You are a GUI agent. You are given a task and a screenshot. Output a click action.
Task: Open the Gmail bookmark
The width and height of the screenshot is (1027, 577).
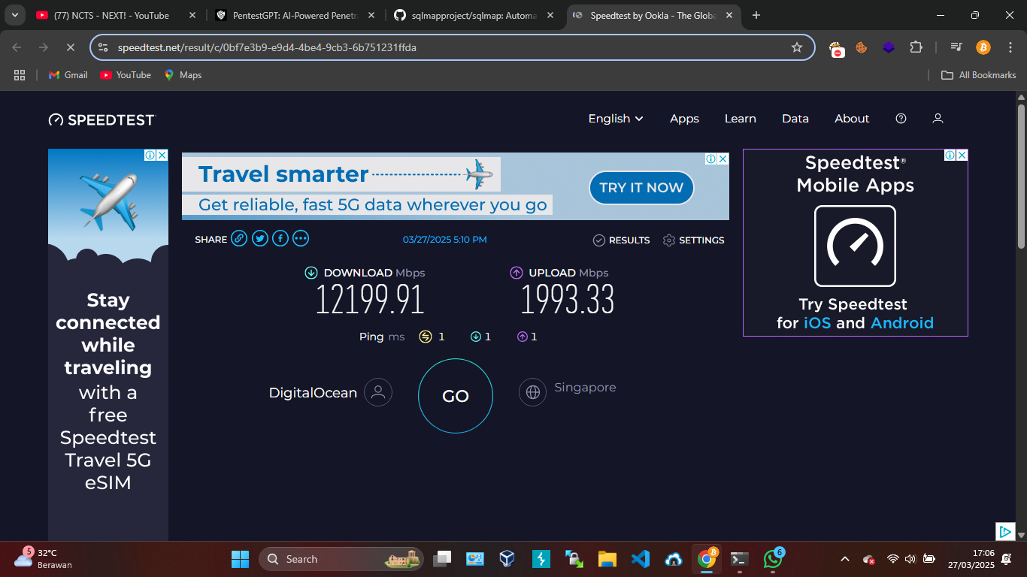point(68,75)
